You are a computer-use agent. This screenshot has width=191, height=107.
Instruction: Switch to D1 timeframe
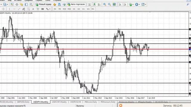pos(84,9)
